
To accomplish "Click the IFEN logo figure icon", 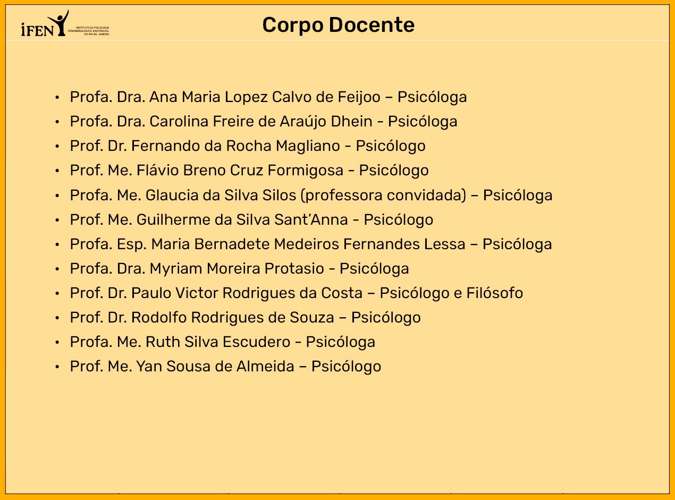I will point(61,22).
